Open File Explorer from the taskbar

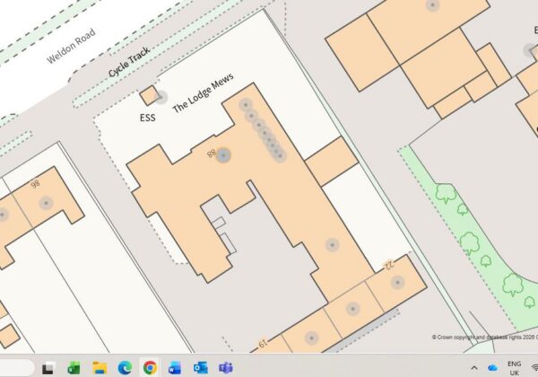coord(100,368)
